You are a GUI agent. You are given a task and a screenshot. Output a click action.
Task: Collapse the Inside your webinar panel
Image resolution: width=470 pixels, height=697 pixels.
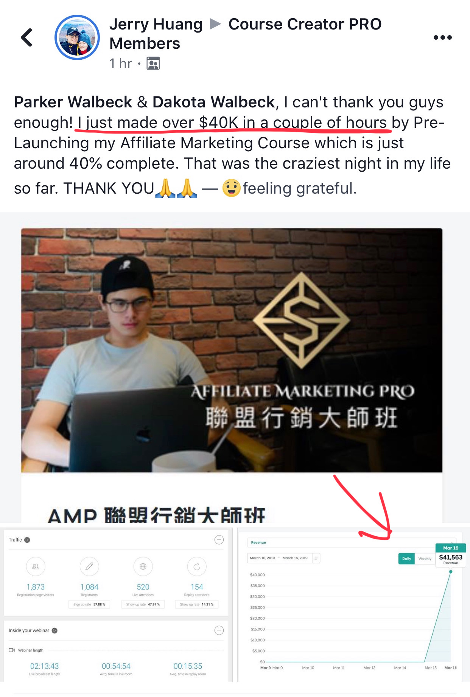pyautogui.click(x=219, y=630)
